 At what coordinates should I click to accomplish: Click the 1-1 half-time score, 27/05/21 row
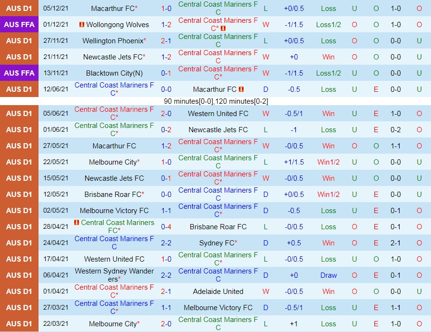click(x=395, y=146)
